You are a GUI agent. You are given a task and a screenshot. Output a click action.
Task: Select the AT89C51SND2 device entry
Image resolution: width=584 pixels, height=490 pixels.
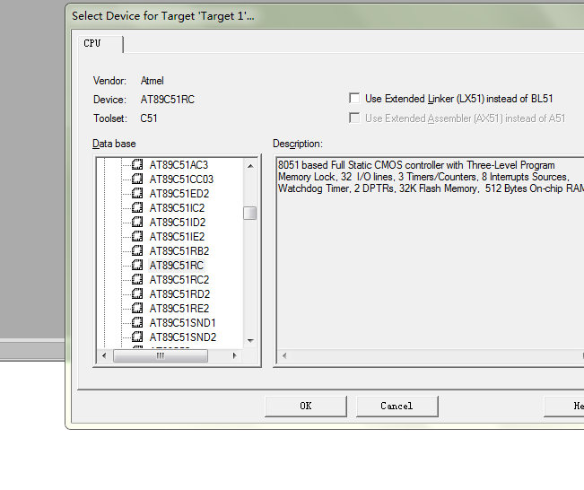182,337
